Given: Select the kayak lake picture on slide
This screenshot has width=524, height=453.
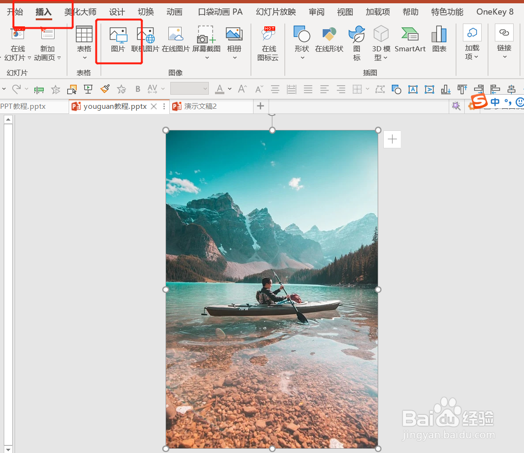Looking at the screenshot, I should pyautogui.click(x=272, y=289).
